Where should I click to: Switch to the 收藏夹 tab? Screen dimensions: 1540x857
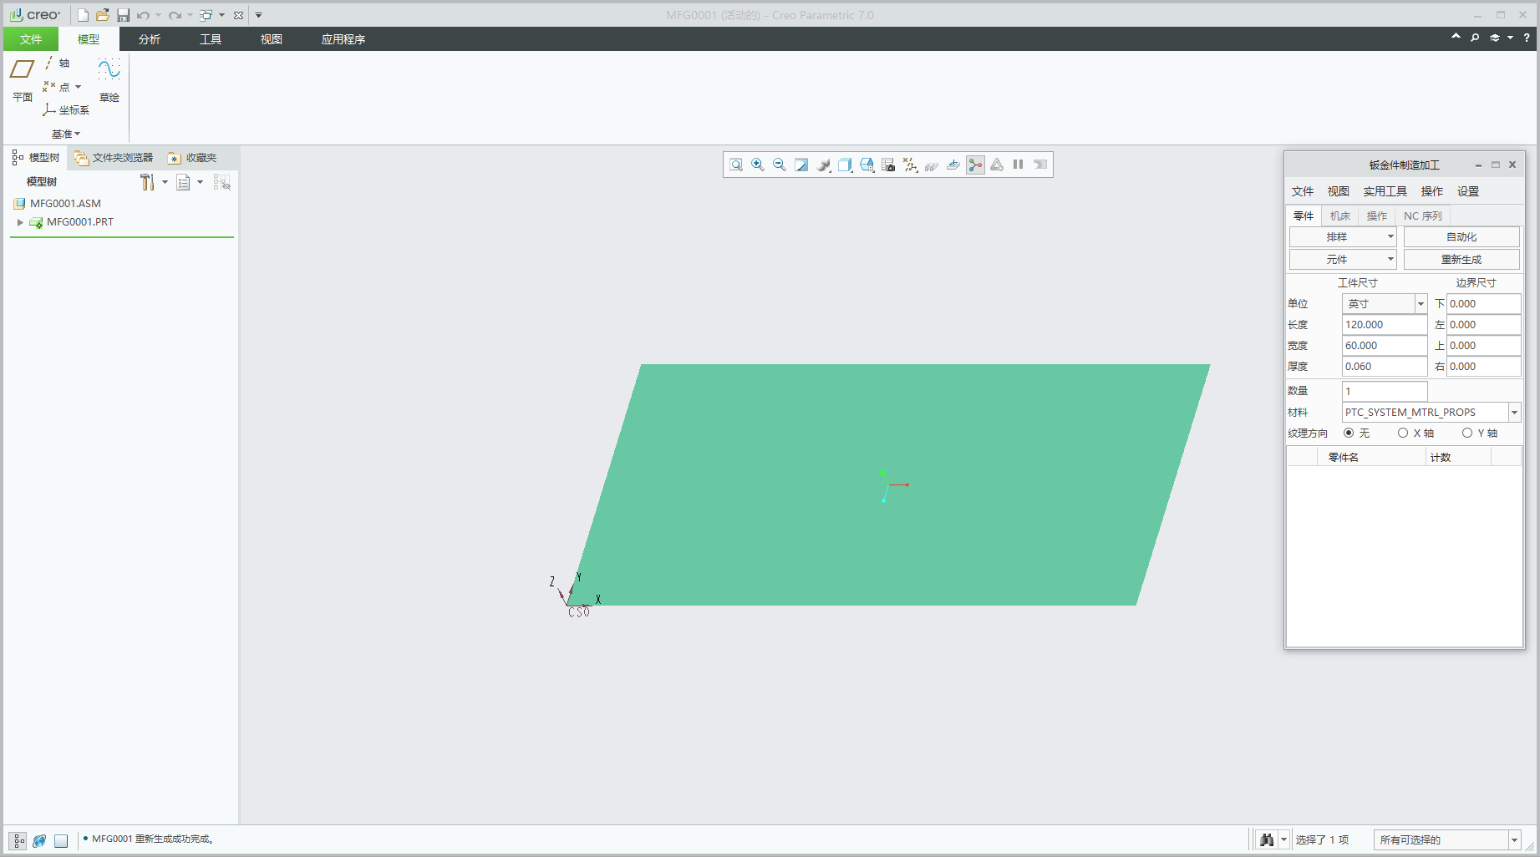click(x=193, y=158)
